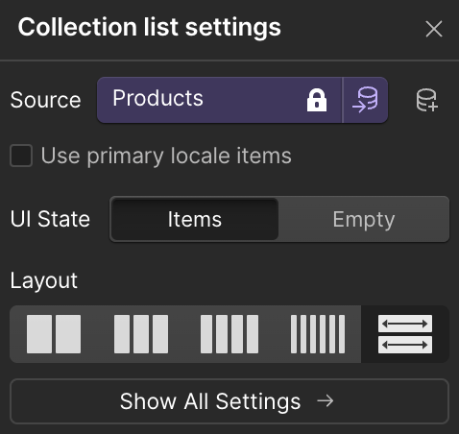Select the six-column layout icon
459x434 pixels.
coord(318,334)
